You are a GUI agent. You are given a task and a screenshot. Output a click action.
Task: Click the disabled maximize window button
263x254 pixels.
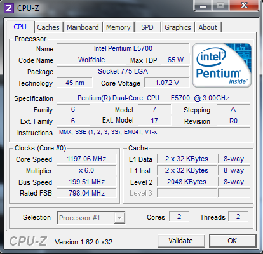[220, 6]
